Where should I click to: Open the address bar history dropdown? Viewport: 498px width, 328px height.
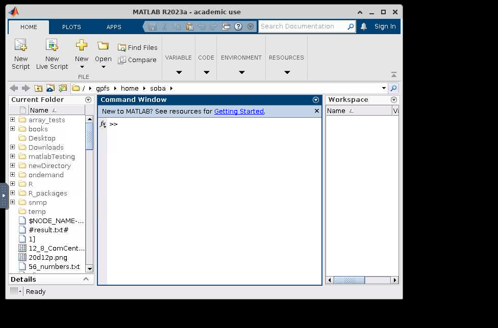pos(384,88)
